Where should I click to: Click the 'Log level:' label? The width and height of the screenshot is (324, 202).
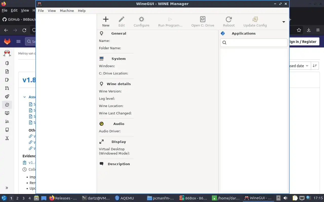click(x=107, y=98)
